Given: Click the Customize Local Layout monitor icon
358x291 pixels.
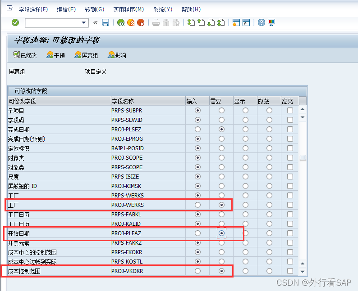Looking at the screenshot, I should pyautogui.click(x=271, y=22).
